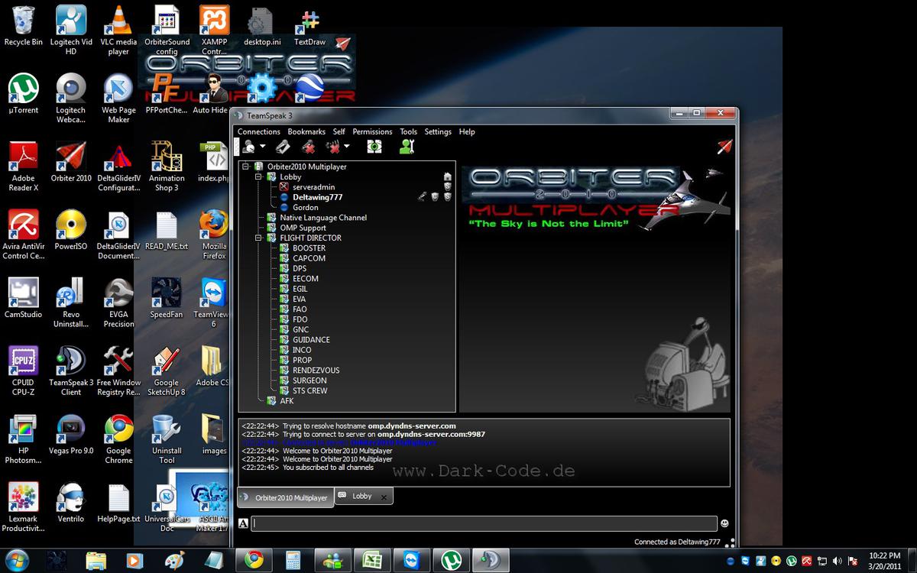Click the calculator taskbar icon
Viewport: 917px width, 573px height.
293,560
